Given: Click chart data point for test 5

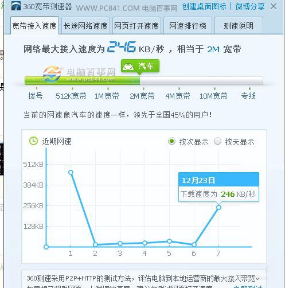Looking at the screenshot, I should pos(169,241).
